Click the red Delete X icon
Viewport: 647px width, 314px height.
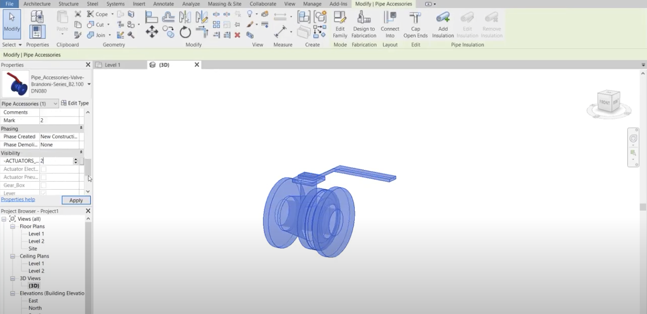[x=237, y=35]
